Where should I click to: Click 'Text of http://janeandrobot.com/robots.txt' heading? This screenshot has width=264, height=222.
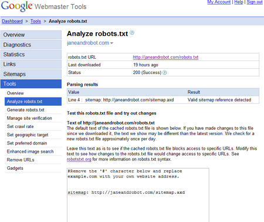tap(111, 123)
